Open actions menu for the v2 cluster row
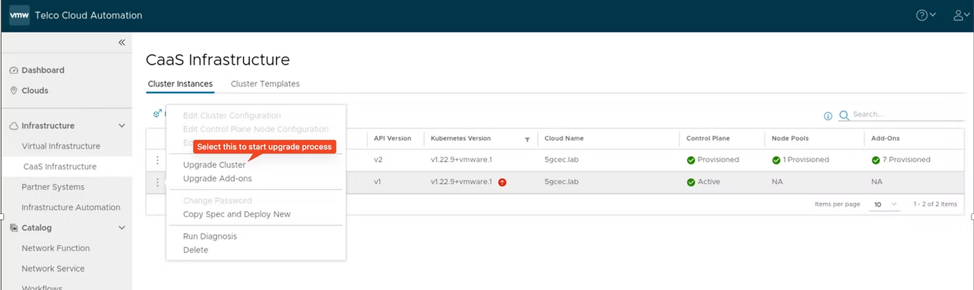This screenshot has width=974, height=290. pyautogui.click(x=157, y=160)
